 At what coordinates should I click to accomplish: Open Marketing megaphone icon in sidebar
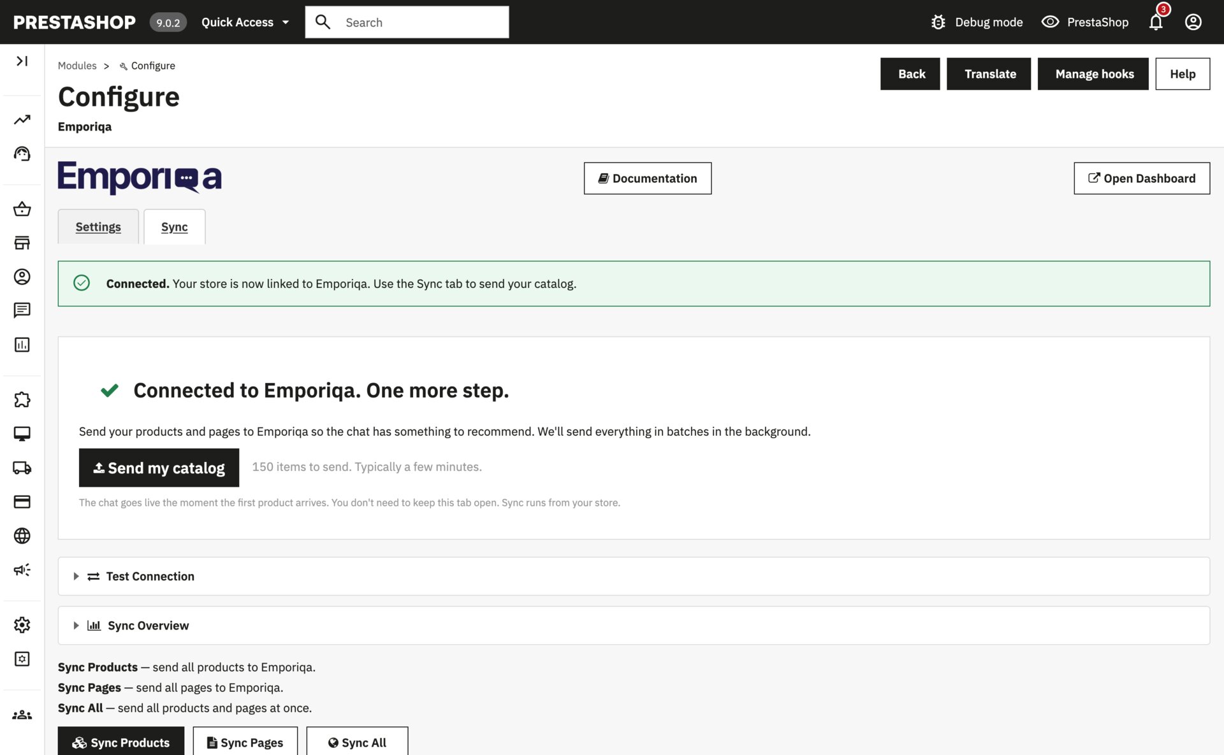pyautogui.click(x=22, y=570)
